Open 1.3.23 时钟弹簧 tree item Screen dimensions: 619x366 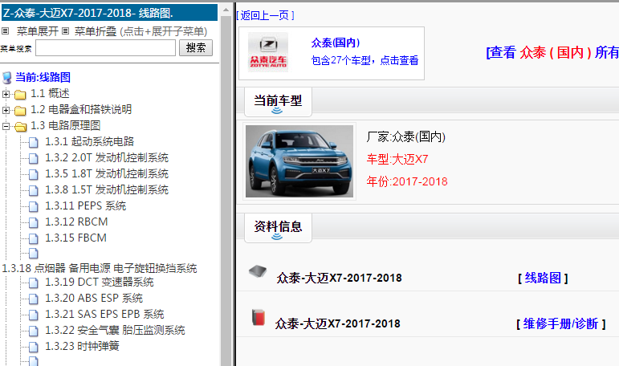coord(82,346)
